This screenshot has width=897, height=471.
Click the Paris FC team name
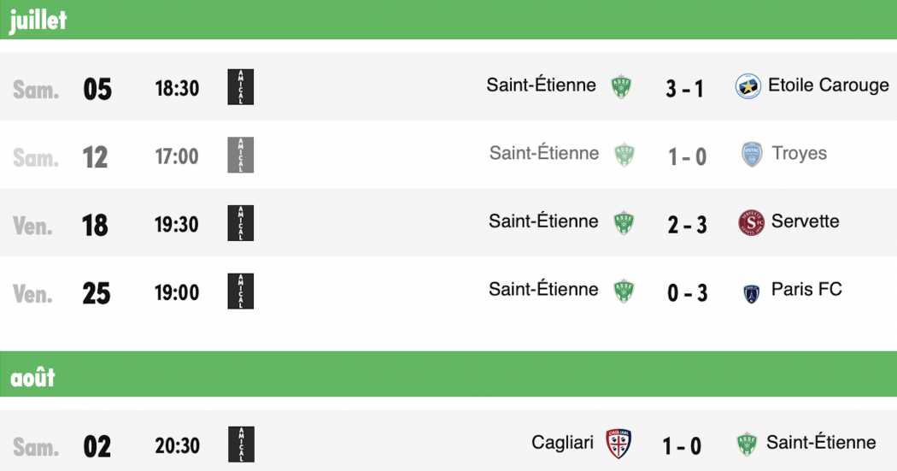[x=806, y=289]
